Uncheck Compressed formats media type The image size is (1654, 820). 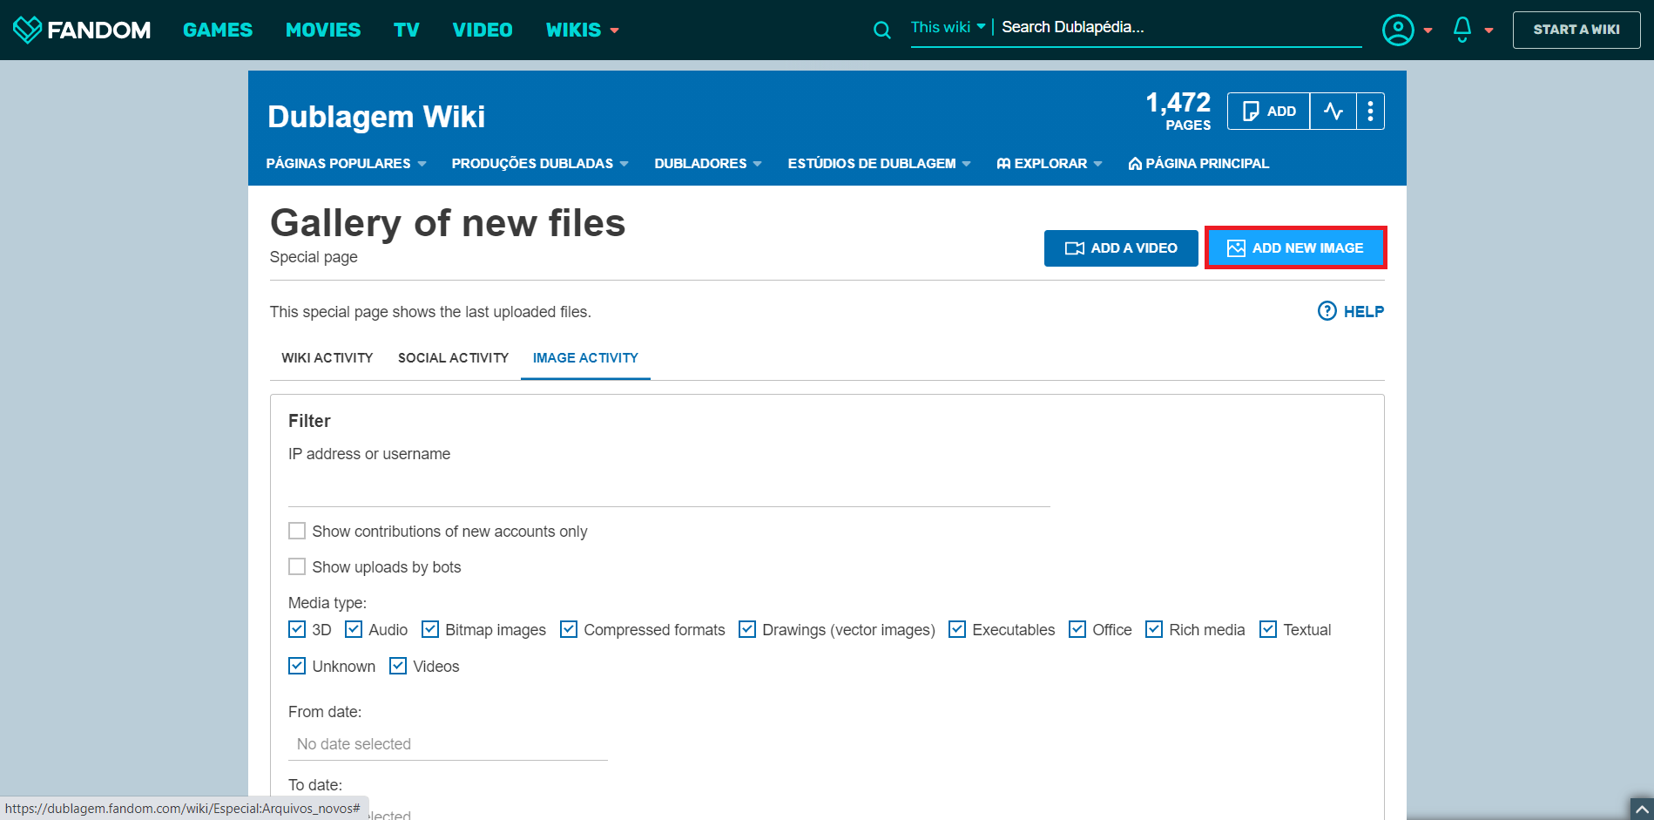[569, 629]
